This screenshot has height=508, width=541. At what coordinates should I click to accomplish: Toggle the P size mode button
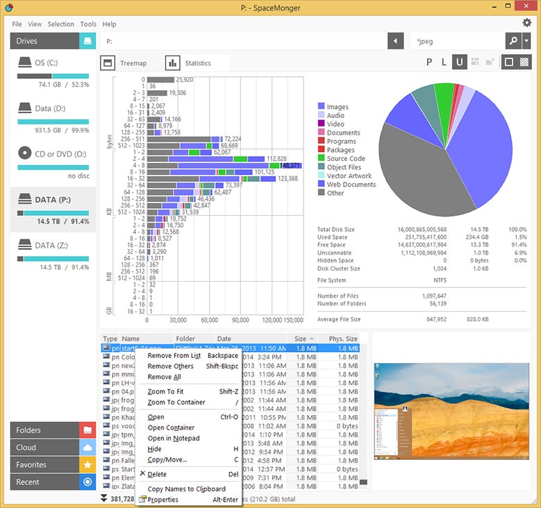click(429, 62)
